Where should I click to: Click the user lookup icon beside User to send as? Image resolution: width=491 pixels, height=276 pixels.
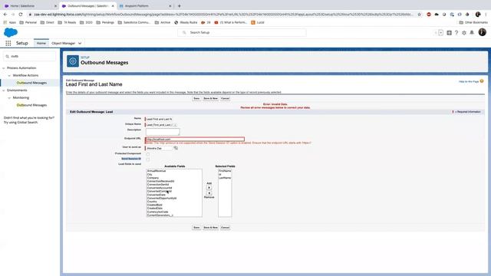tap(176, 148)
